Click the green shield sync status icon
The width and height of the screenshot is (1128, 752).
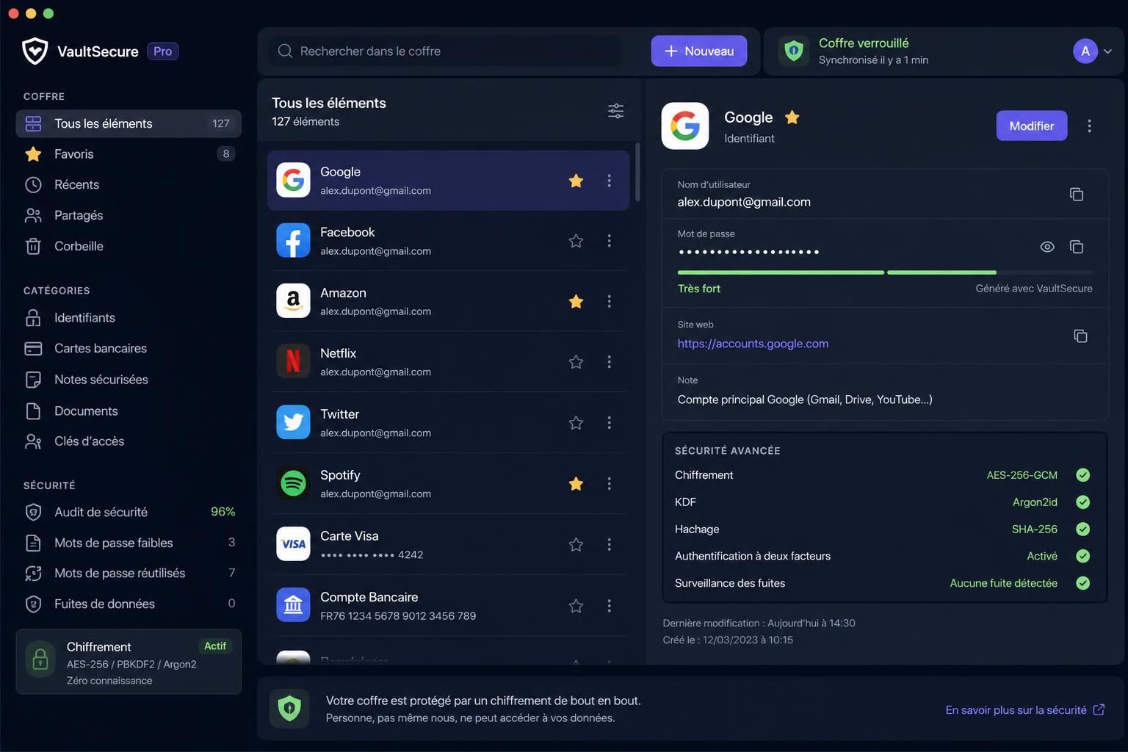click(793, 51)
